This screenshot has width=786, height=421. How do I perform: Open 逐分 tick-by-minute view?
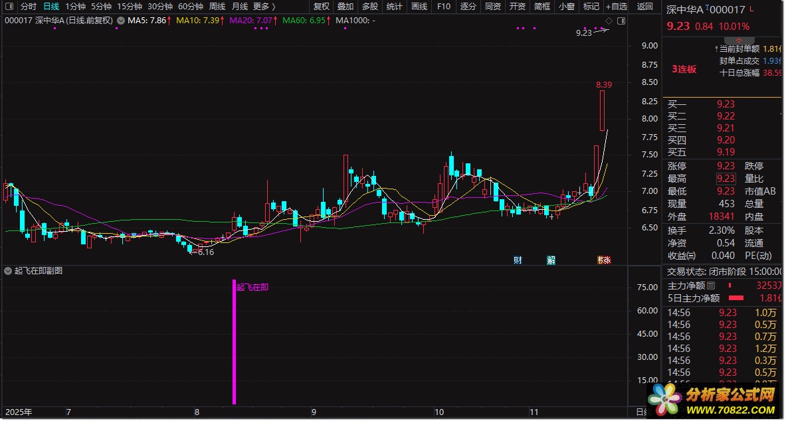468,7
